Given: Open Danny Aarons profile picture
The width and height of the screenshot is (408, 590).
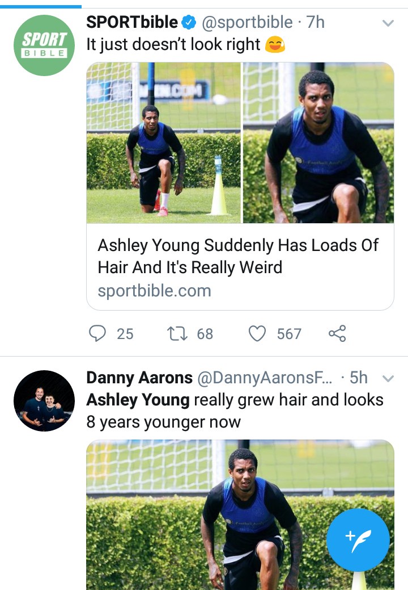Looking at the screenshot, I should [x=44, y=401].
